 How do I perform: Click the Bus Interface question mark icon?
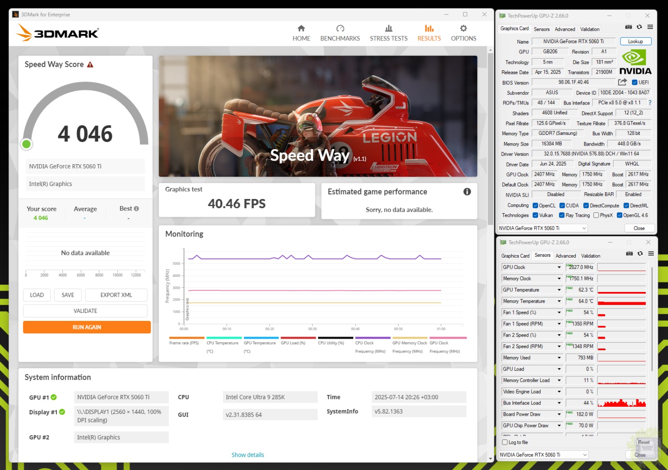650,103
